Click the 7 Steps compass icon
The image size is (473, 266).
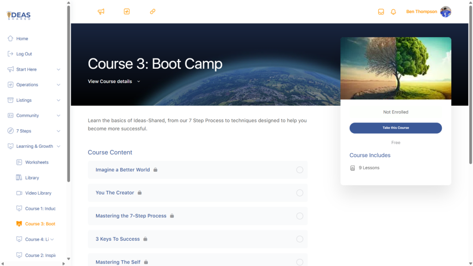11,131
